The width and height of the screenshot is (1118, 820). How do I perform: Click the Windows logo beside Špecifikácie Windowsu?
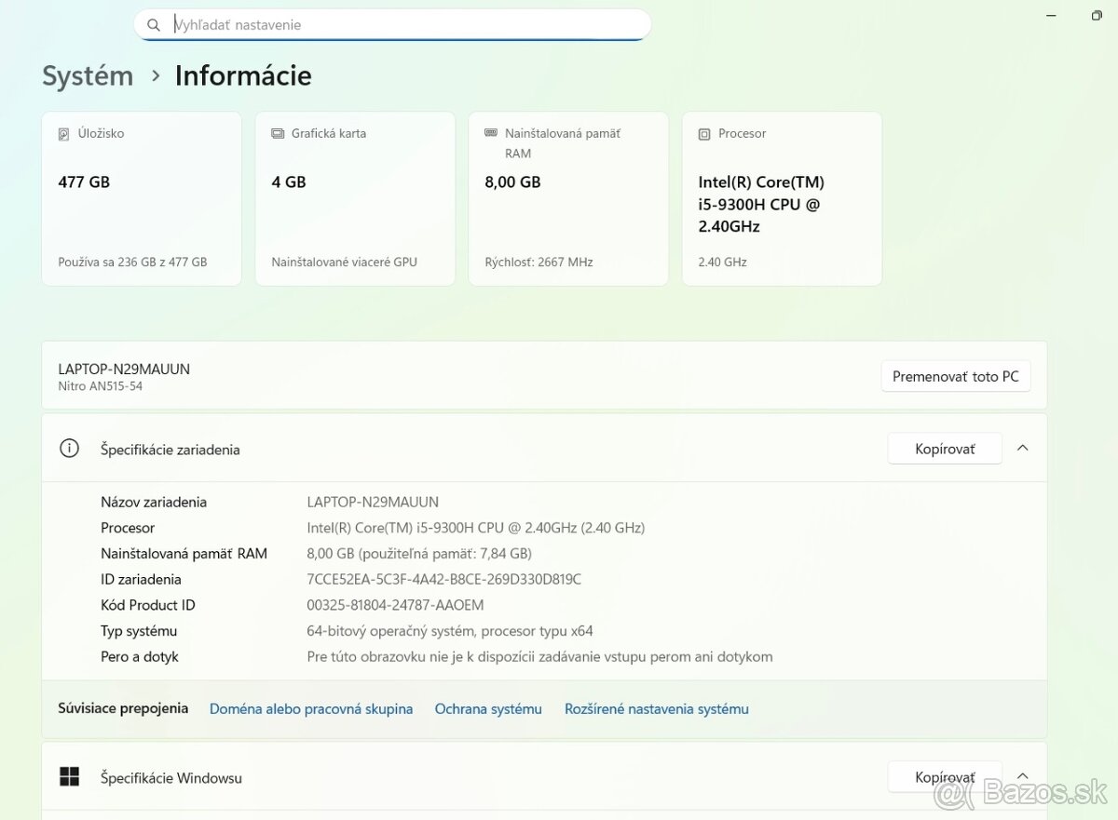(70, 776)
